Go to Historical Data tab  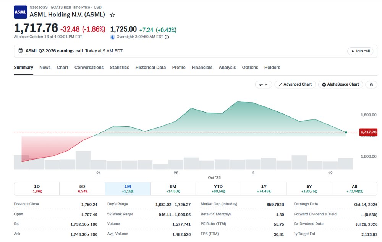(151, 68)
